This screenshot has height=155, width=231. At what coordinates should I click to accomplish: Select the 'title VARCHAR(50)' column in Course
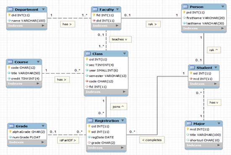24,73
